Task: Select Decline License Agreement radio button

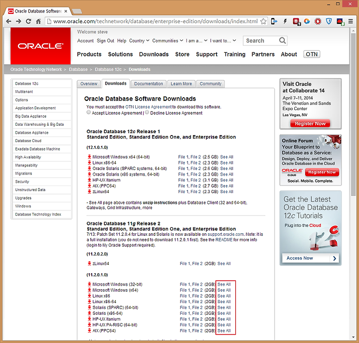Action: click(x=147, y=112)
